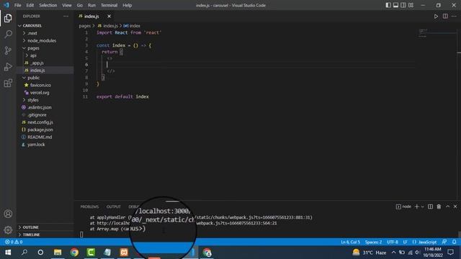This screenshot has width=461, height=259.
Task: Click feedback icon in status bar
Action: point(444,242)
